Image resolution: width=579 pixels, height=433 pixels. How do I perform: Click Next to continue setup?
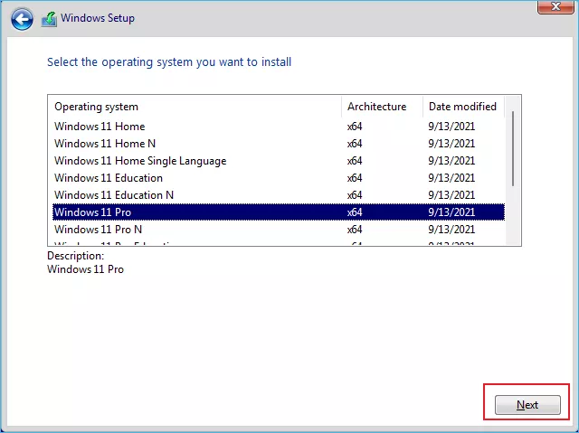527,405
